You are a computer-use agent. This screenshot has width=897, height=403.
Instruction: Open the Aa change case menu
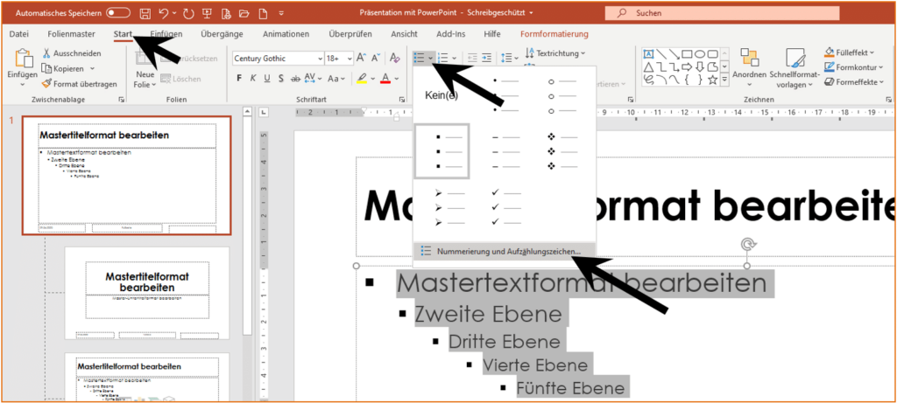(x=335, y=78)
